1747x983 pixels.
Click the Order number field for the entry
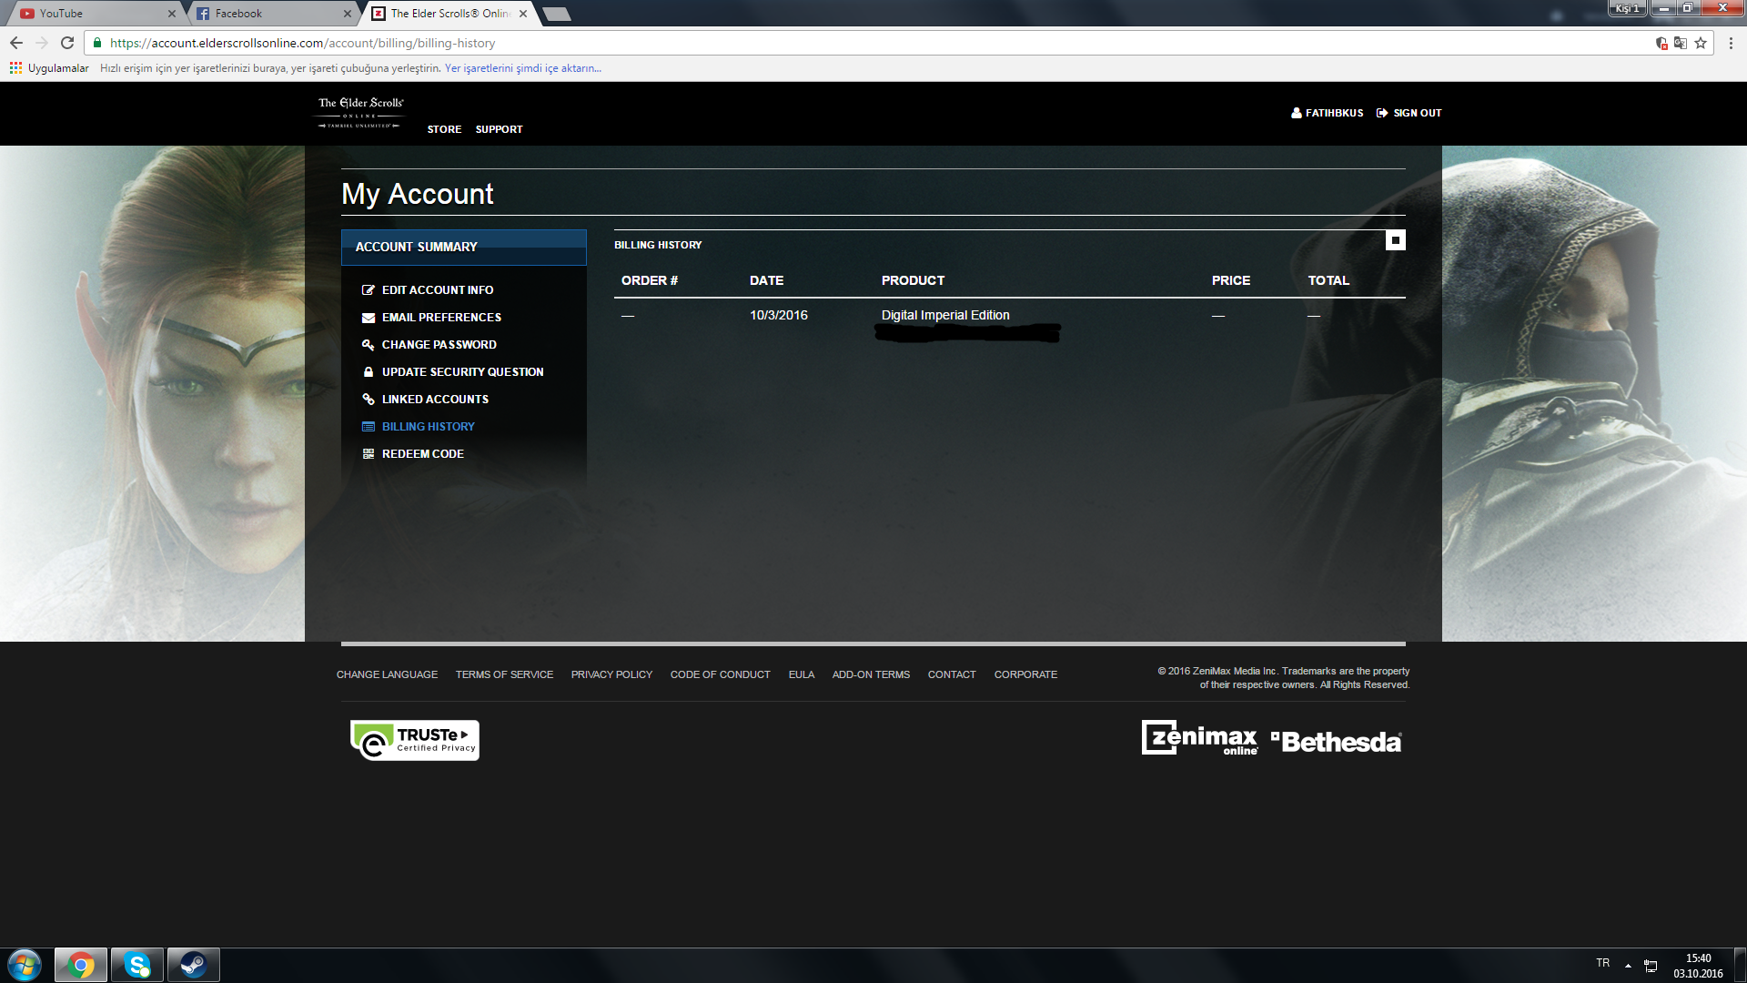pyautogui.click(x=628, y=314)
